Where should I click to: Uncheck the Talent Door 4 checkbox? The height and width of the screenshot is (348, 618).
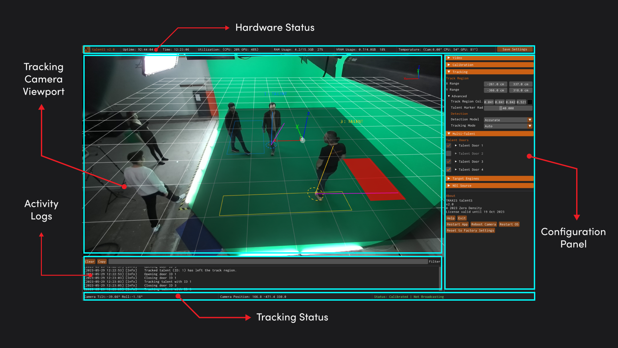[449, 169]
